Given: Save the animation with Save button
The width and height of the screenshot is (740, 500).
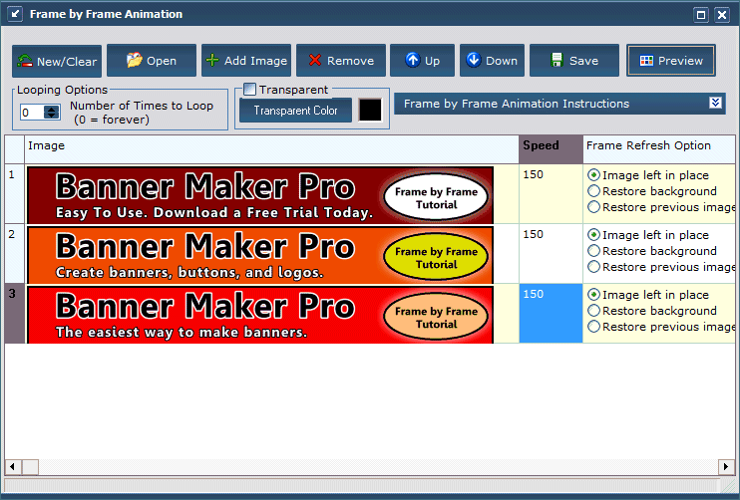Looking at the screenshot, I should 574,61.
